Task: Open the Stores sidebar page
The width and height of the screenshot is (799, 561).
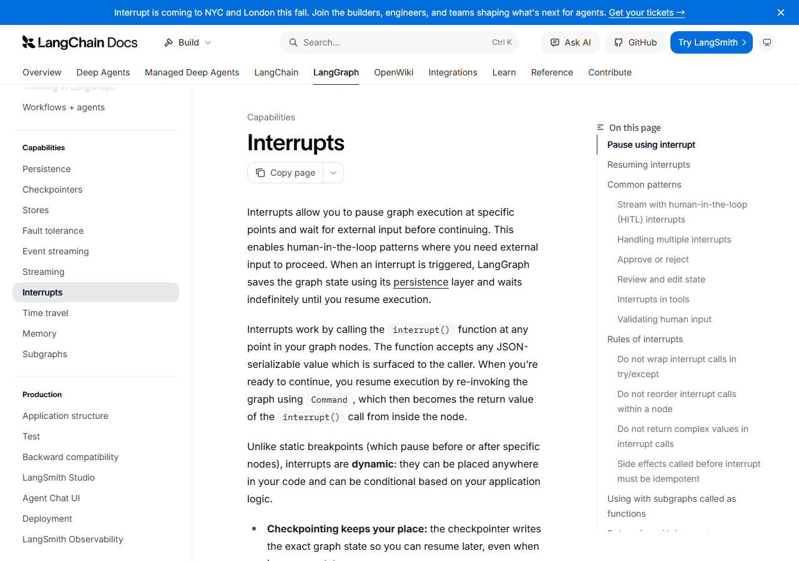Action: coord(96,210)
